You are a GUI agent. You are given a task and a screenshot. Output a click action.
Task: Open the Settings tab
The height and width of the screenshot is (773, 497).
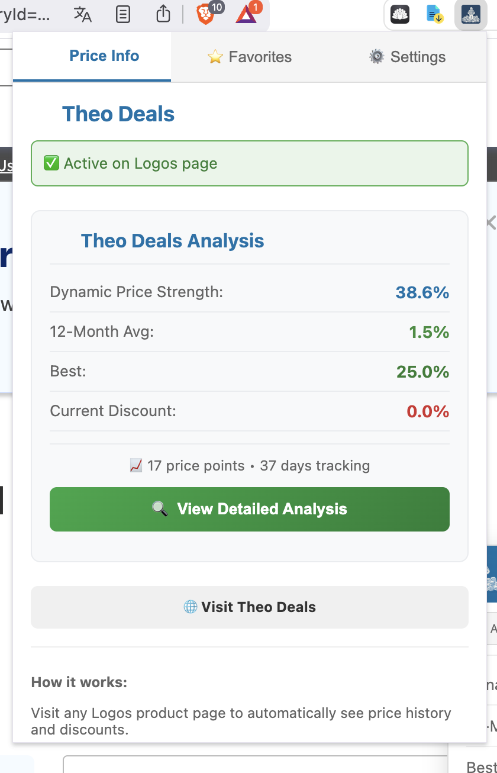click(x=407, y=56)
